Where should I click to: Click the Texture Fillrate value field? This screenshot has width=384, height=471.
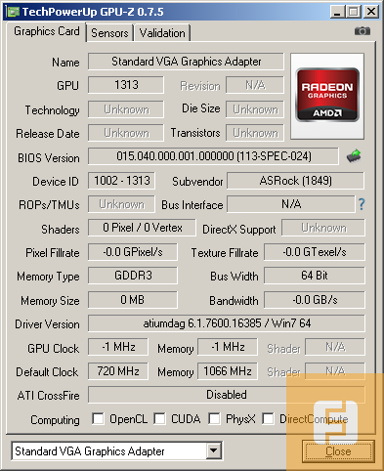315,252
